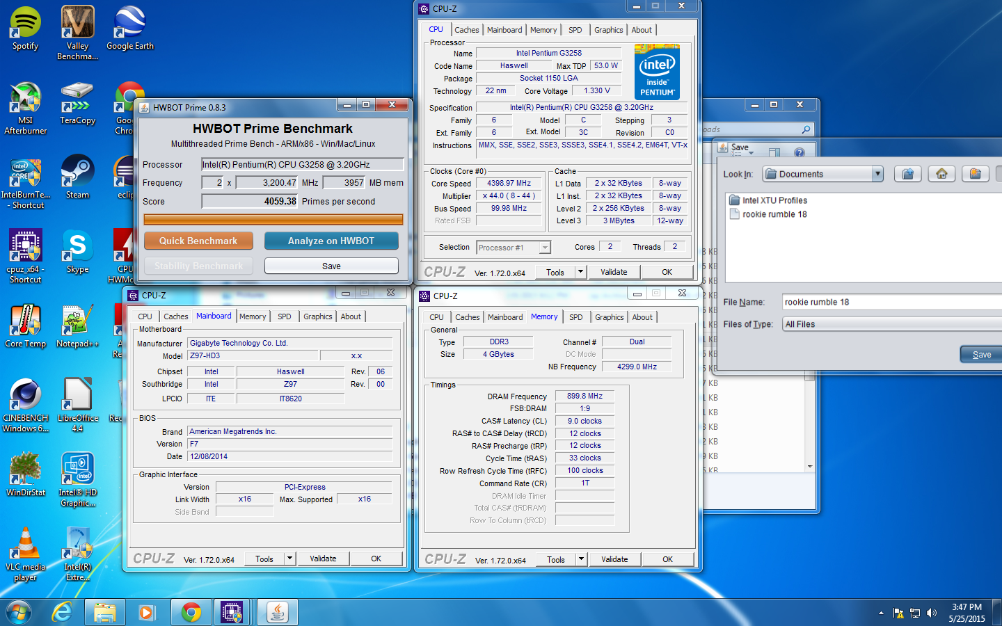
Task: Open the Look In Documents dropdown
Action: (877, 174)
